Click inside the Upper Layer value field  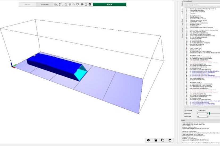tap(202, 117)
